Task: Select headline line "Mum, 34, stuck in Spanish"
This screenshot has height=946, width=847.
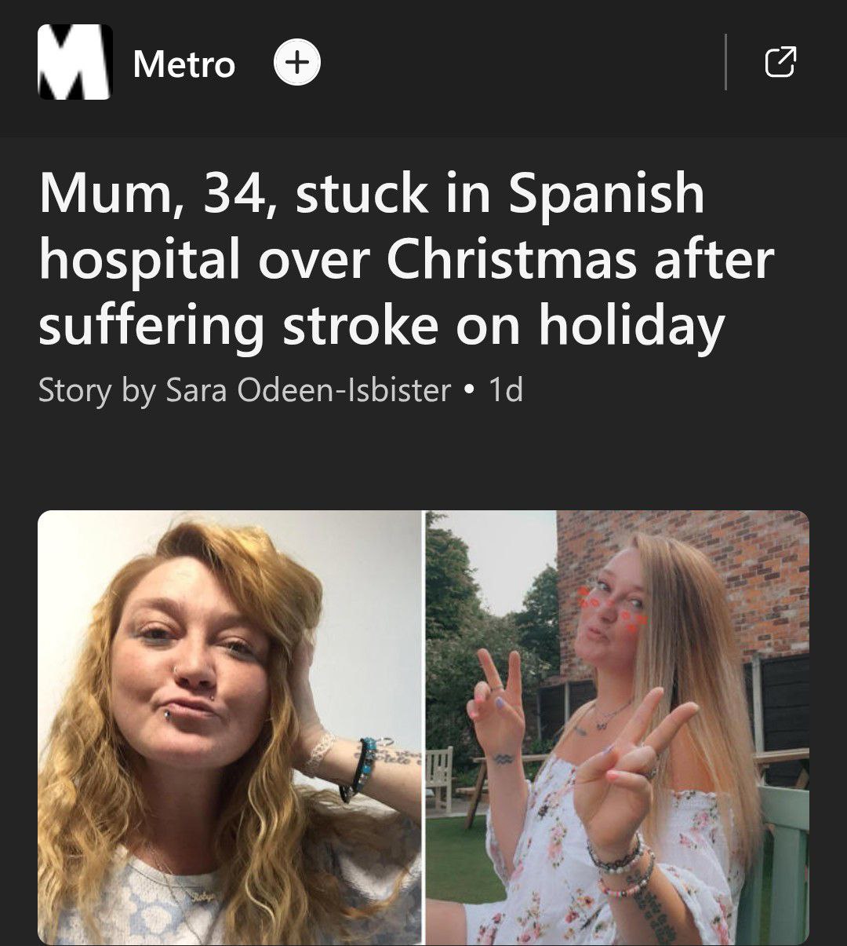Action: coord(371,193)
